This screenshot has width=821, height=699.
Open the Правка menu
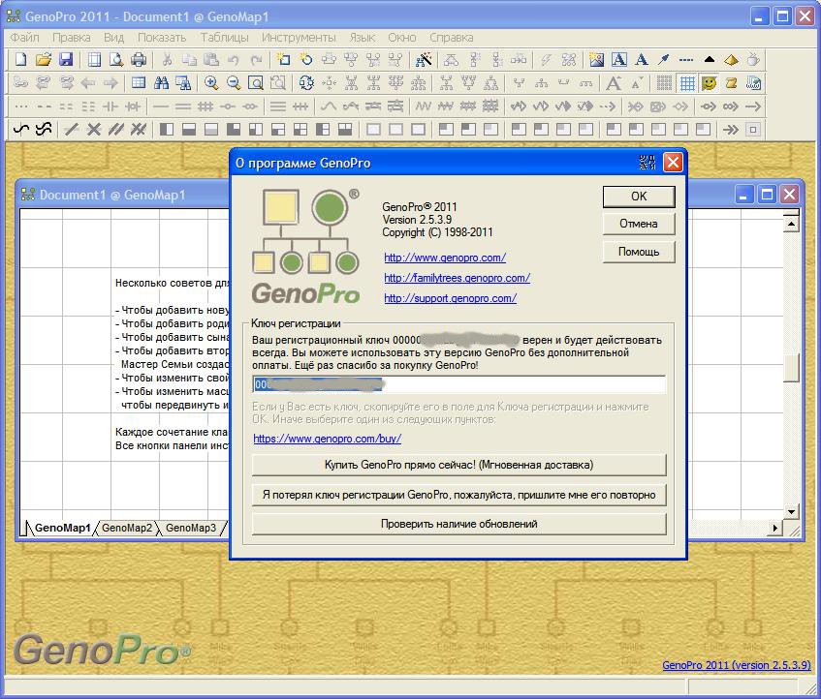point(71,38)
